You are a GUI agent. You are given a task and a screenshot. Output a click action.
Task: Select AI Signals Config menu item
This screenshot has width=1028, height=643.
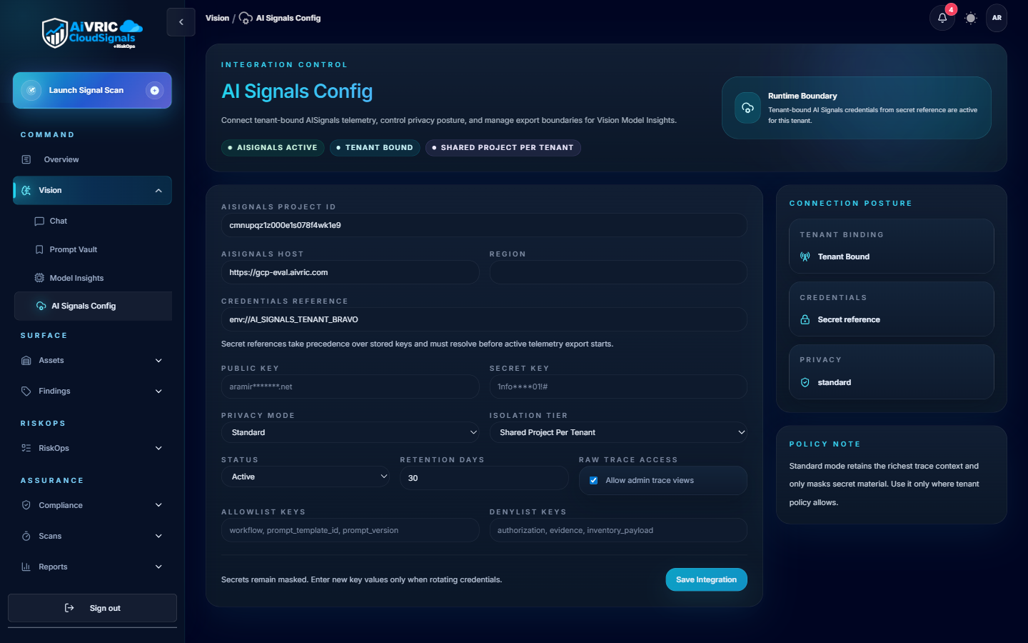click(x=93, y=306)
